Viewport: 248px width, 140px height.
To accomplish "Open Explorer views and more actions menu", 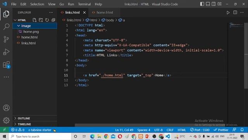I will [x=51, y=12].
